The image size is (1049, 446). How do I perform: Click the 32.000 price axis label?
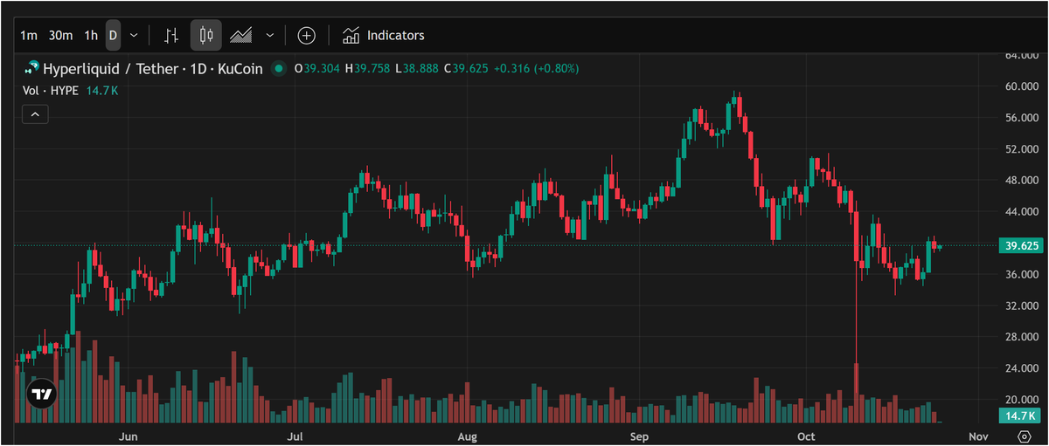coord(1021,306)
